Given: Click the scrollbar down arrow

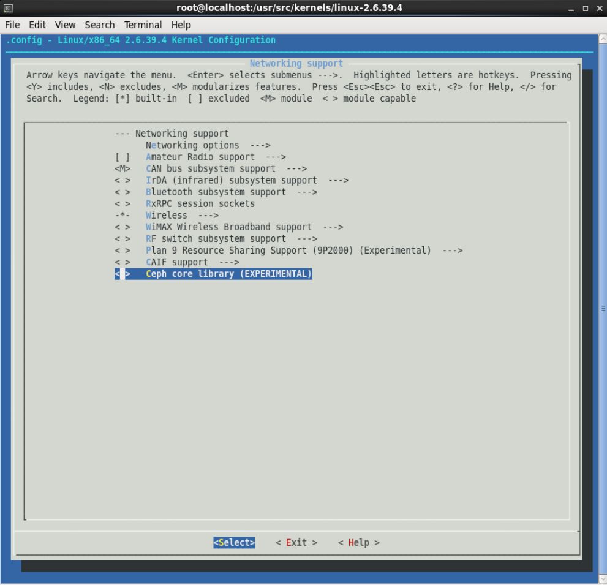Looking at the screenshot, I should coord(603,579).
